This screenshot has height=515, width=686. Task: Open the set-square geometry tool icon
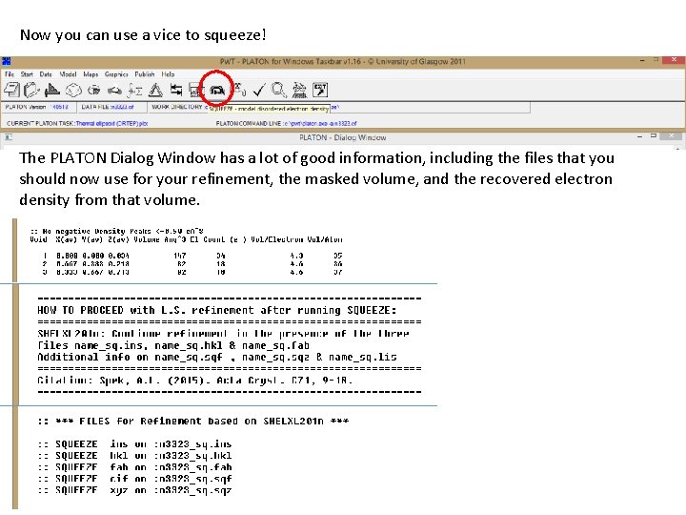click(x=52, y=91)
